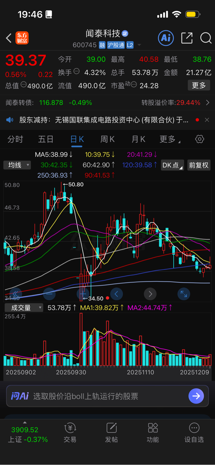Open the DK点 selector
The height and width of the screenshot is (465, 215).
pyautogui.click(x=172, y=165)
